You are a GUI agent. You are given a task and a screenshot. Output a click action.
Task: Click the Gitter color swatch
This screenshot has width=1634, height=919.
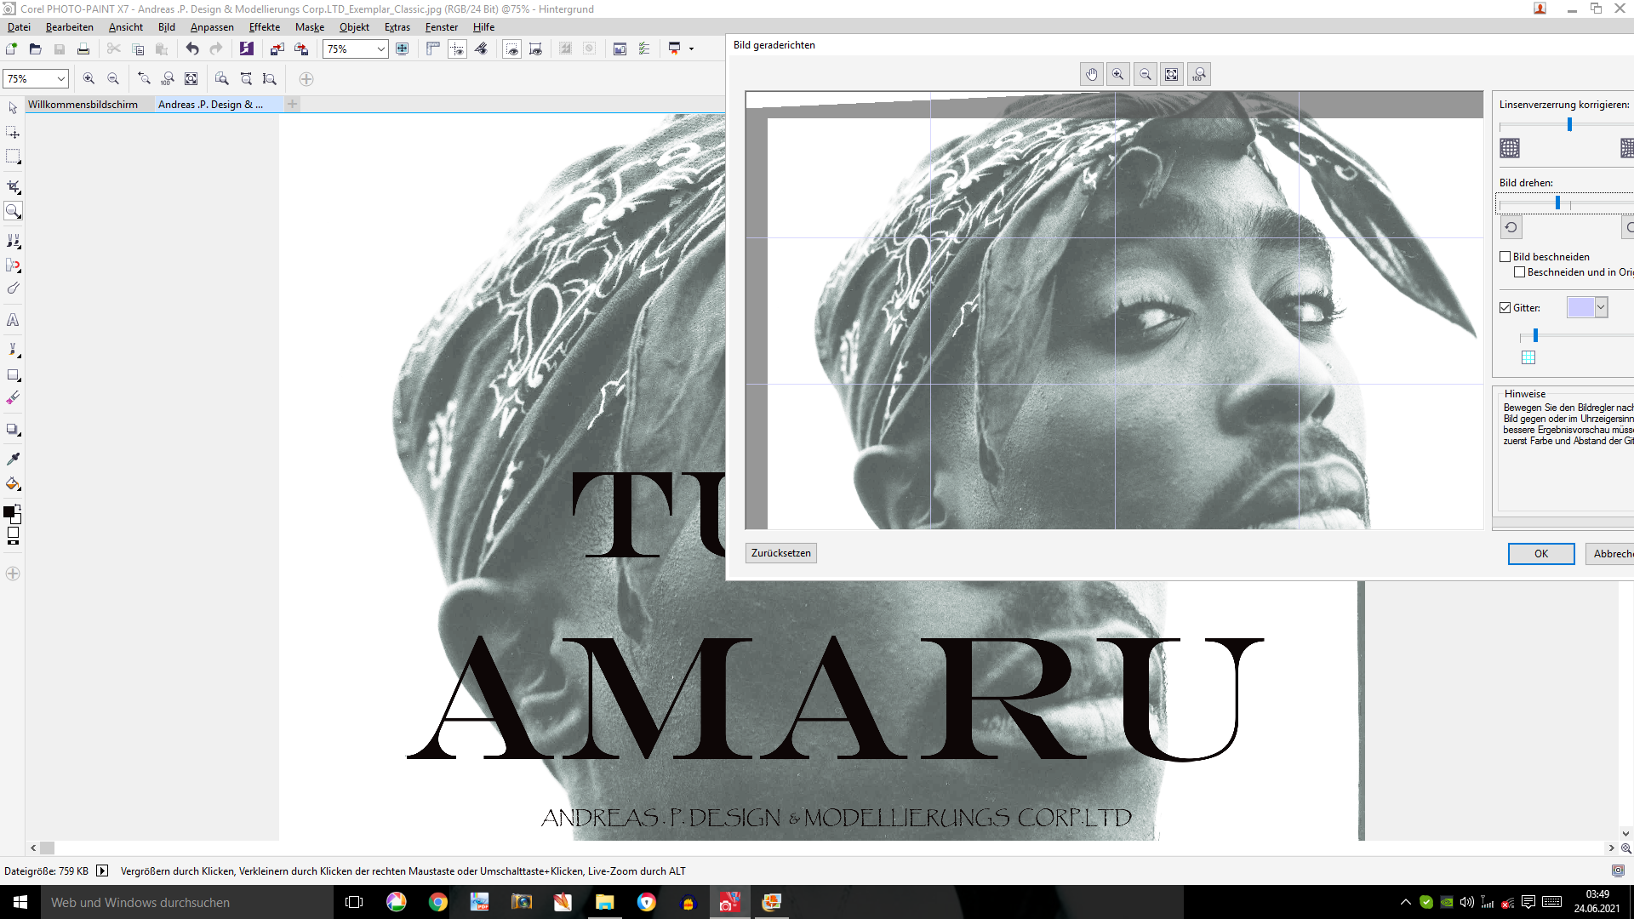(1580, 307)
